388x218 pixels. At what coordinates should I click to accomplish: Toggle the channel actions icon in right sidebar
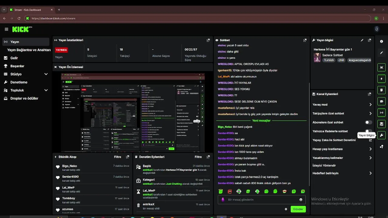click(381, 124)
